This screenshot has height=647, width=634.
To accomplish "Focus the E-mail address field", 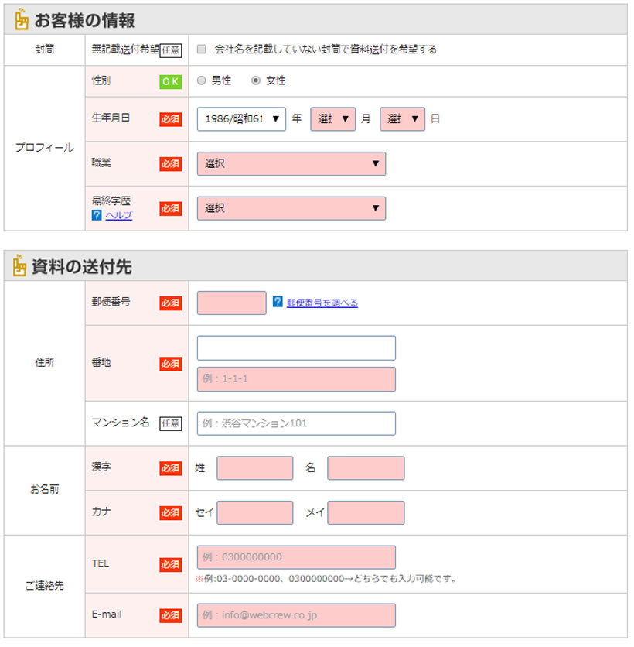I will tap(296, 615).
